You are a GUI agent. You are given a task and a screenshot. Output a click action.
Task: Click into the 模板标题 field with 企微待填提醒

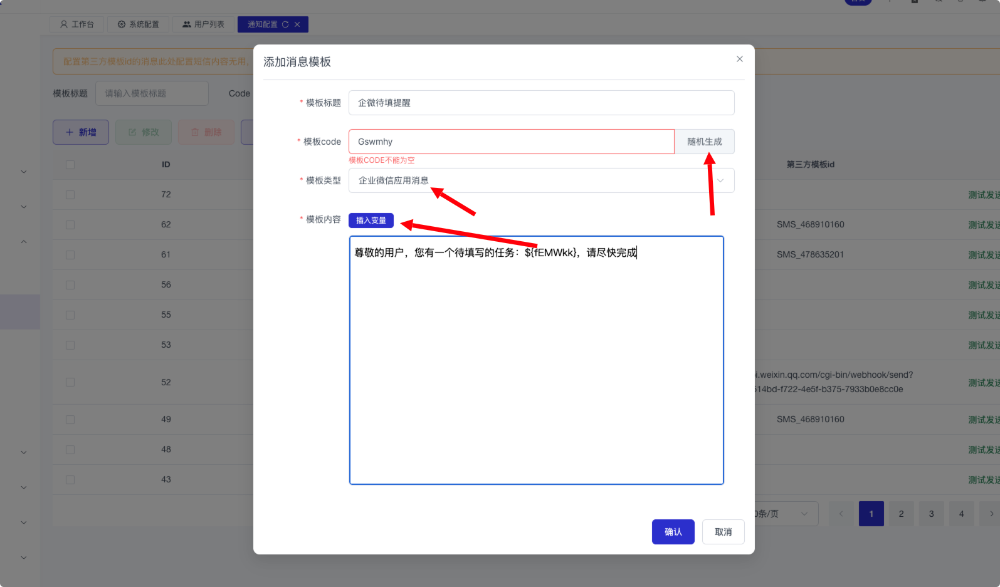pos(542,103)
